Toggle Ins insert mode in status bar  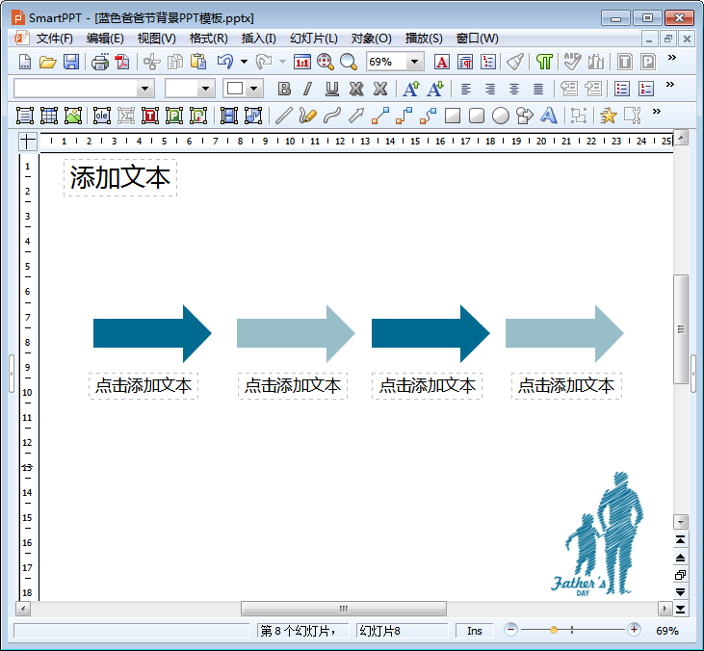(x=475, y=631)
